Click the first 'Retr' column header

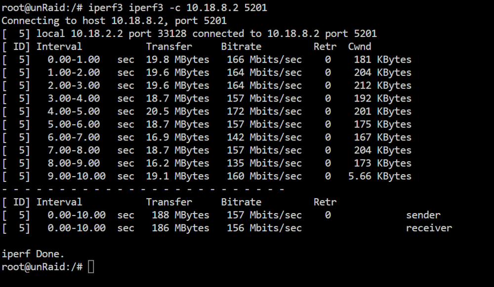point(325,46)
